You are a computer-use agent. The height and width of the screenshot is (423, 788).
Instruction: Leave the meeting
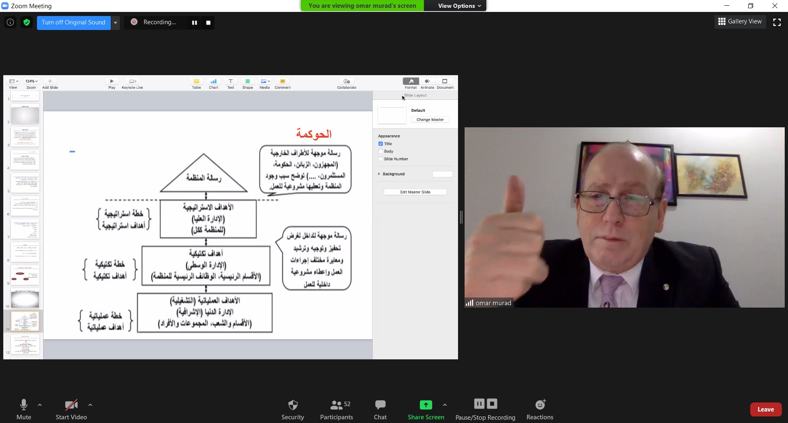pos(765,409)
